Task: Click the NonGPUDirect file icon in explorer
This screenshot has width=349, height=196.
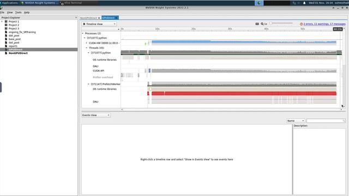Action: point(6,53)
